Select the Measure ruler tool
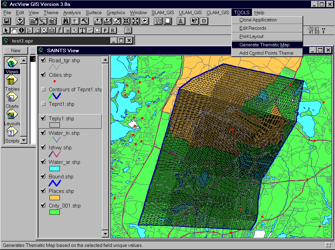The height and width of the screenshot is (250, 335). coord(52,30)
